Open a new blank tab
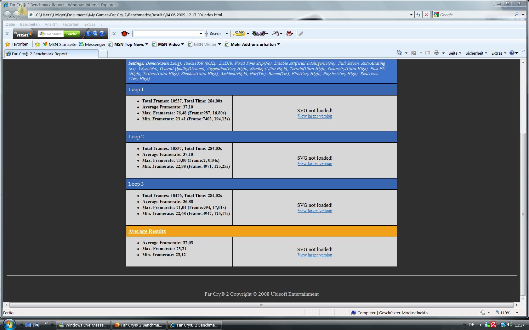The height and width of the screenshot is (330, 529). (x=103, y=54)
